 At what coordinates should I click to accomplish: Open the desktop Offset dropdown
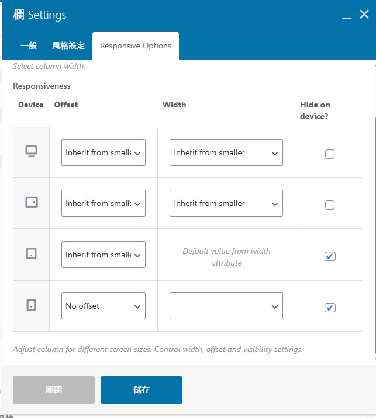point(103,152)
